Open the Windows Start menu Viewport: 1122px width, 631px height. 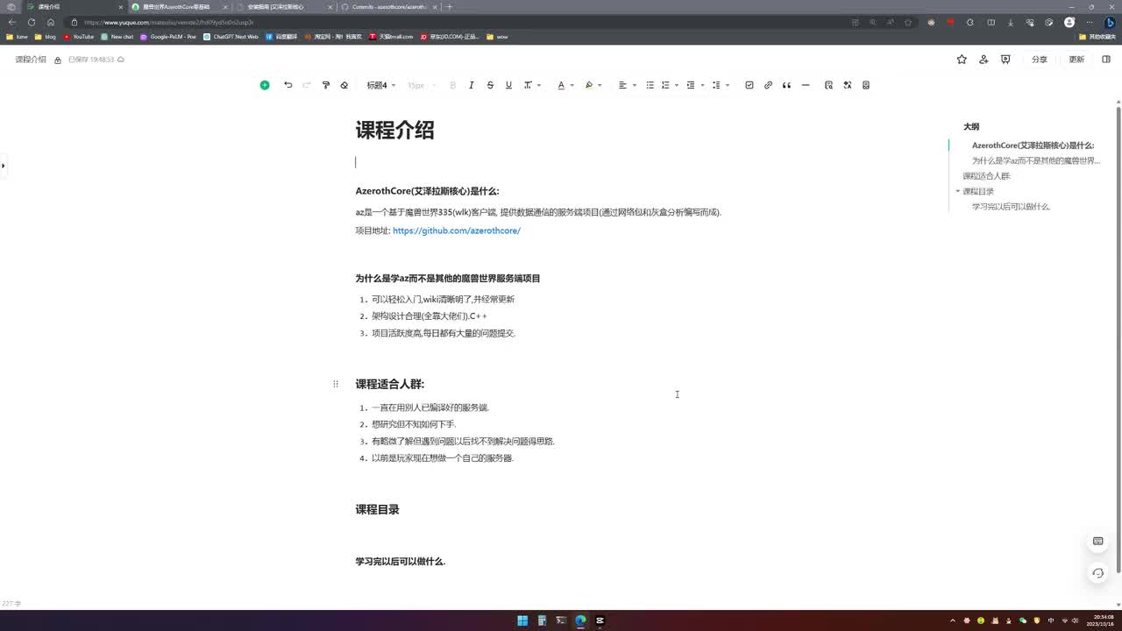click(522, 620)
